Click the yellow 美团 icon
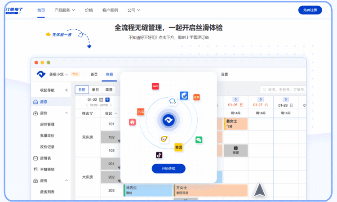 [178, 148]
